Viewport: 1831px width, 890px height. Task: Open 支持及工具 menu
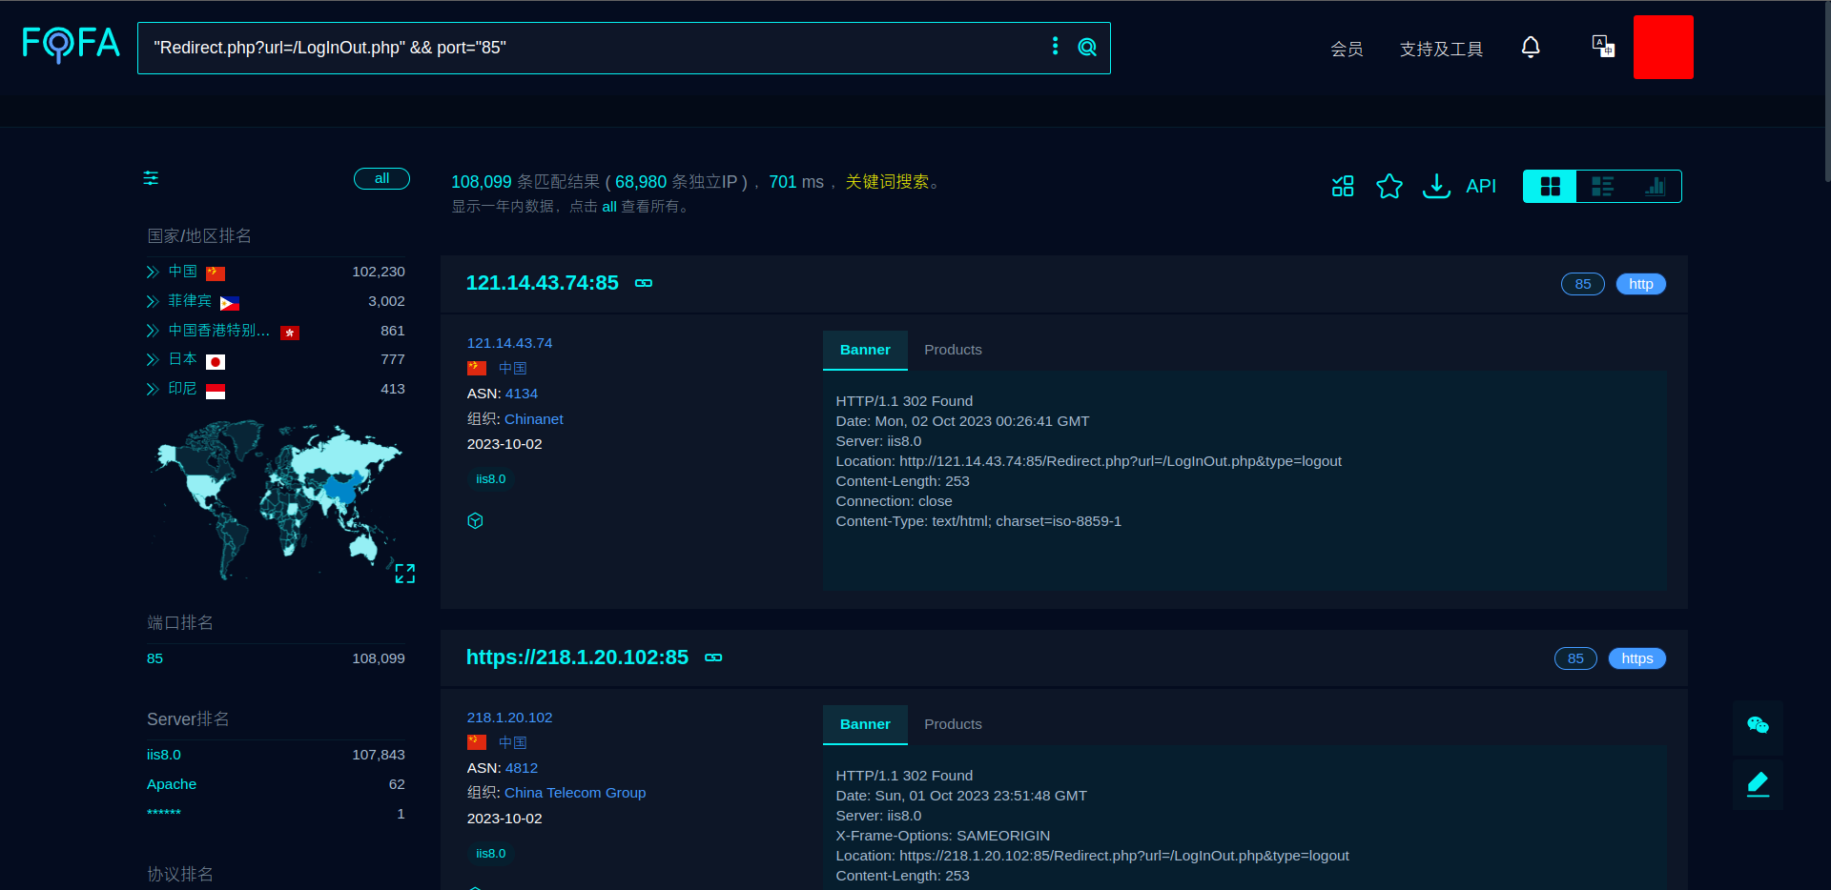[1441, 49]
